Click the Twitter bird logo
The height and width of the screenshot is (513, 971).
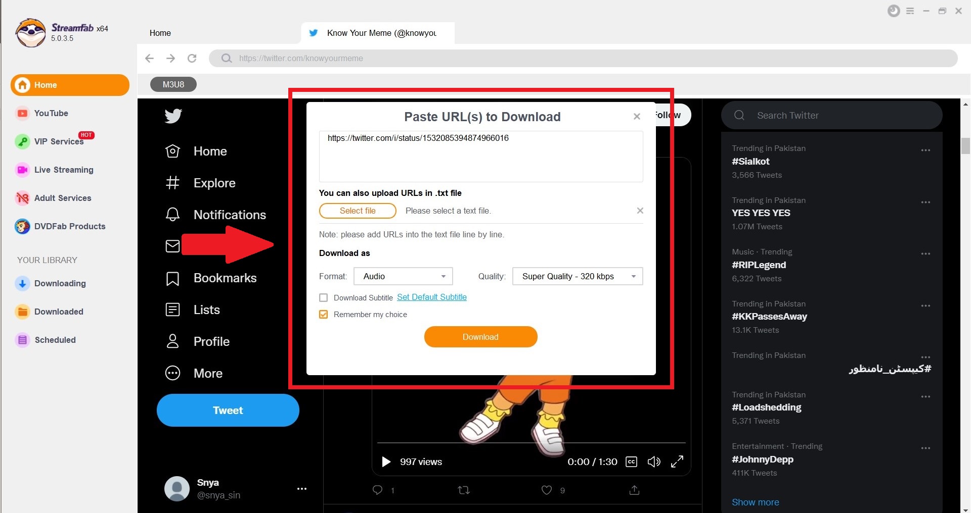click(173, 116)
